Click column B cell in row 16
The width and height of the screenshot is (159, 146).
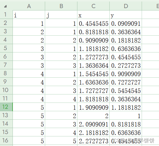coord(61,141)
